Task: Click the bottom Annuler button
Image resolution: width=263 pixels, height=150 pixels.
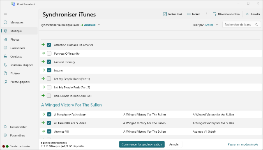Action: click(174, 144)
